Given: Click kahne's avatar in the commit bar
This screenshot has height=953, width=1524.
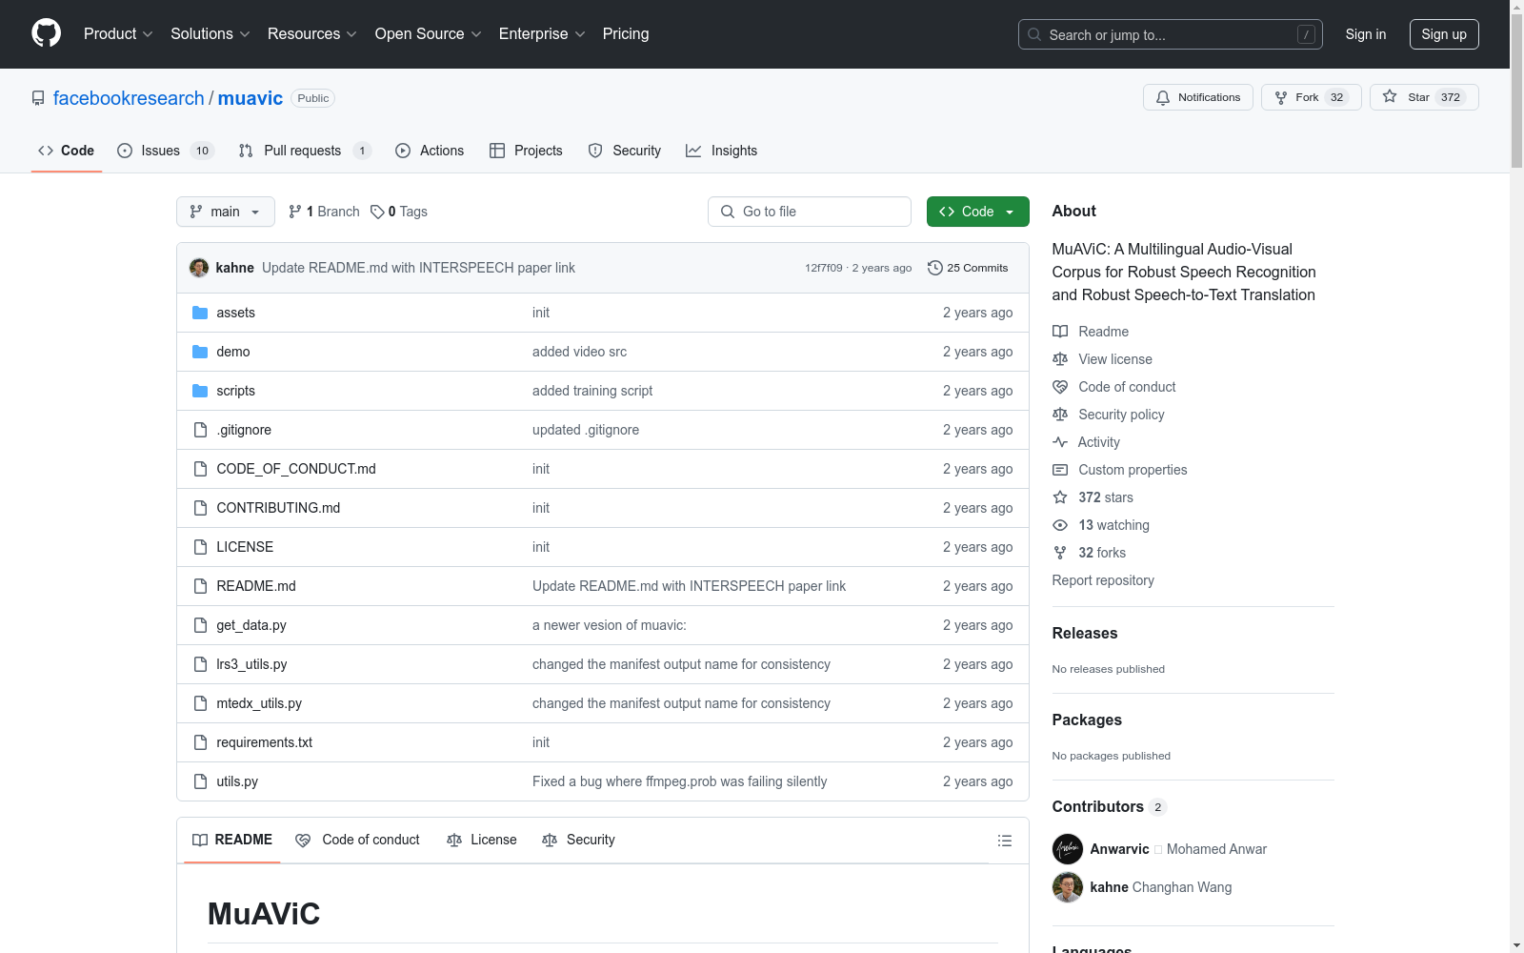Looking at the screenshot, I should (199, 268).
